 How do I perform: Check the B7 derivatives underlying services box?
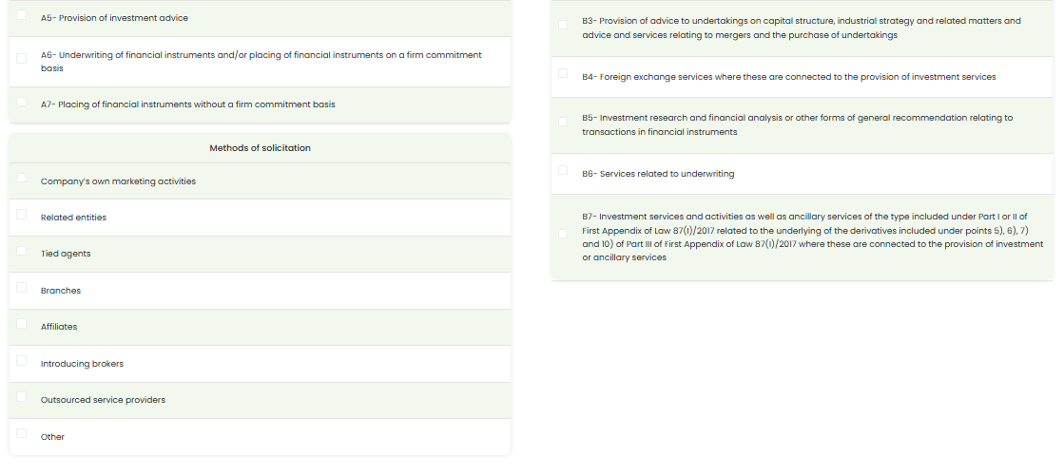[x=563, y=234]
